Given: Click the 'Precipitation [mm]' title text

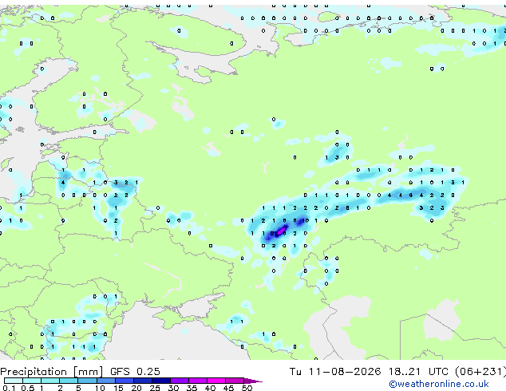Looking at the screenshot, I should (x=52, y=372).
